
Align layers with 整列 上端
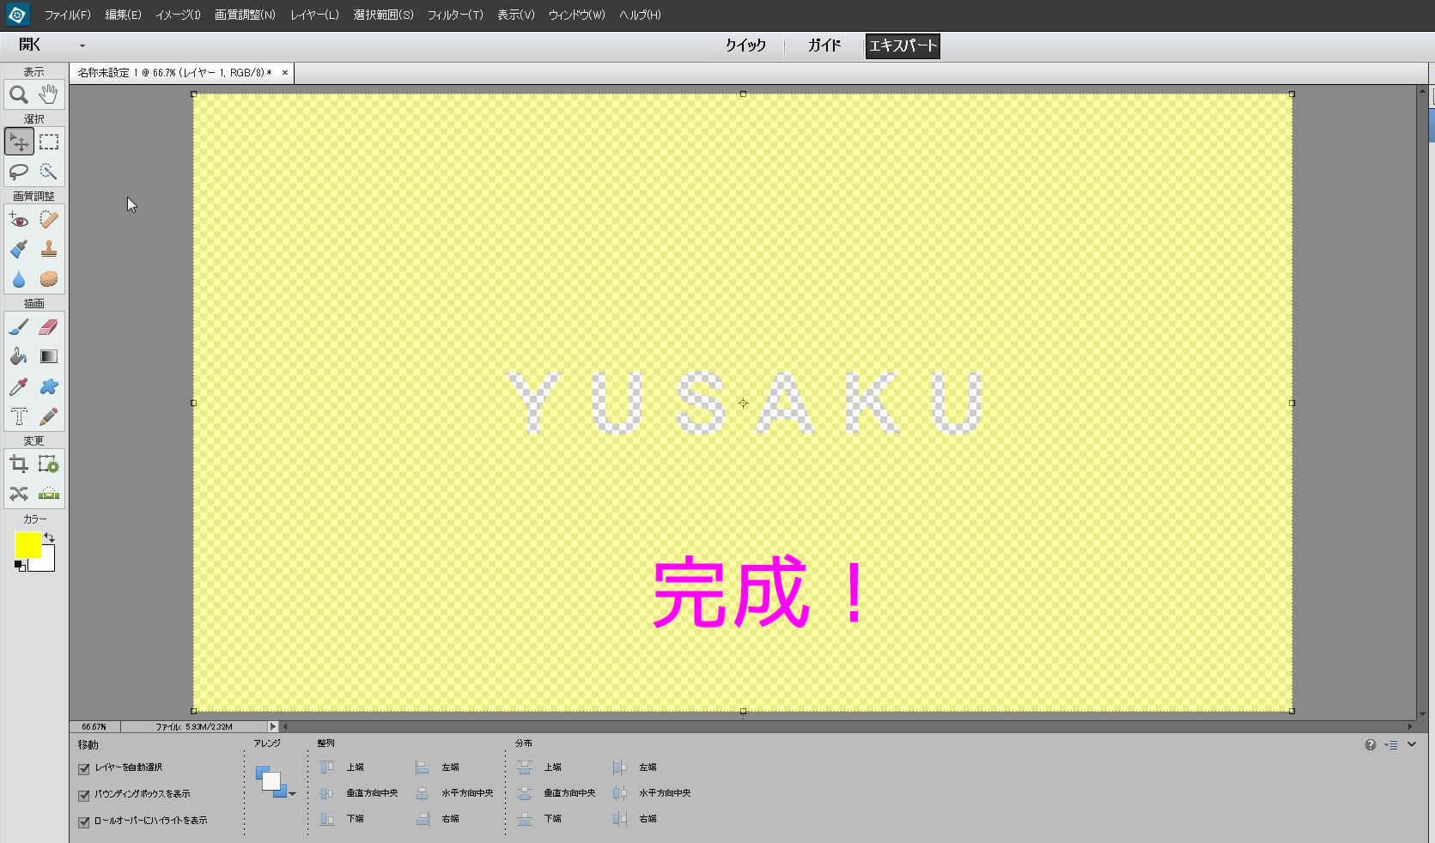pyautogui.click(x=342, y=767)
